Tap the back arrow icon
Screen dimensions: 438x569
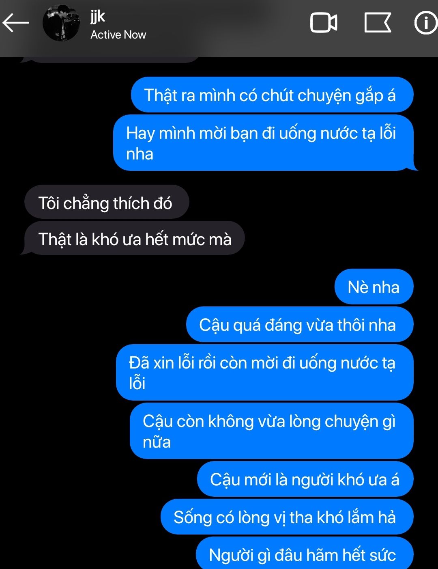[16, 23]
